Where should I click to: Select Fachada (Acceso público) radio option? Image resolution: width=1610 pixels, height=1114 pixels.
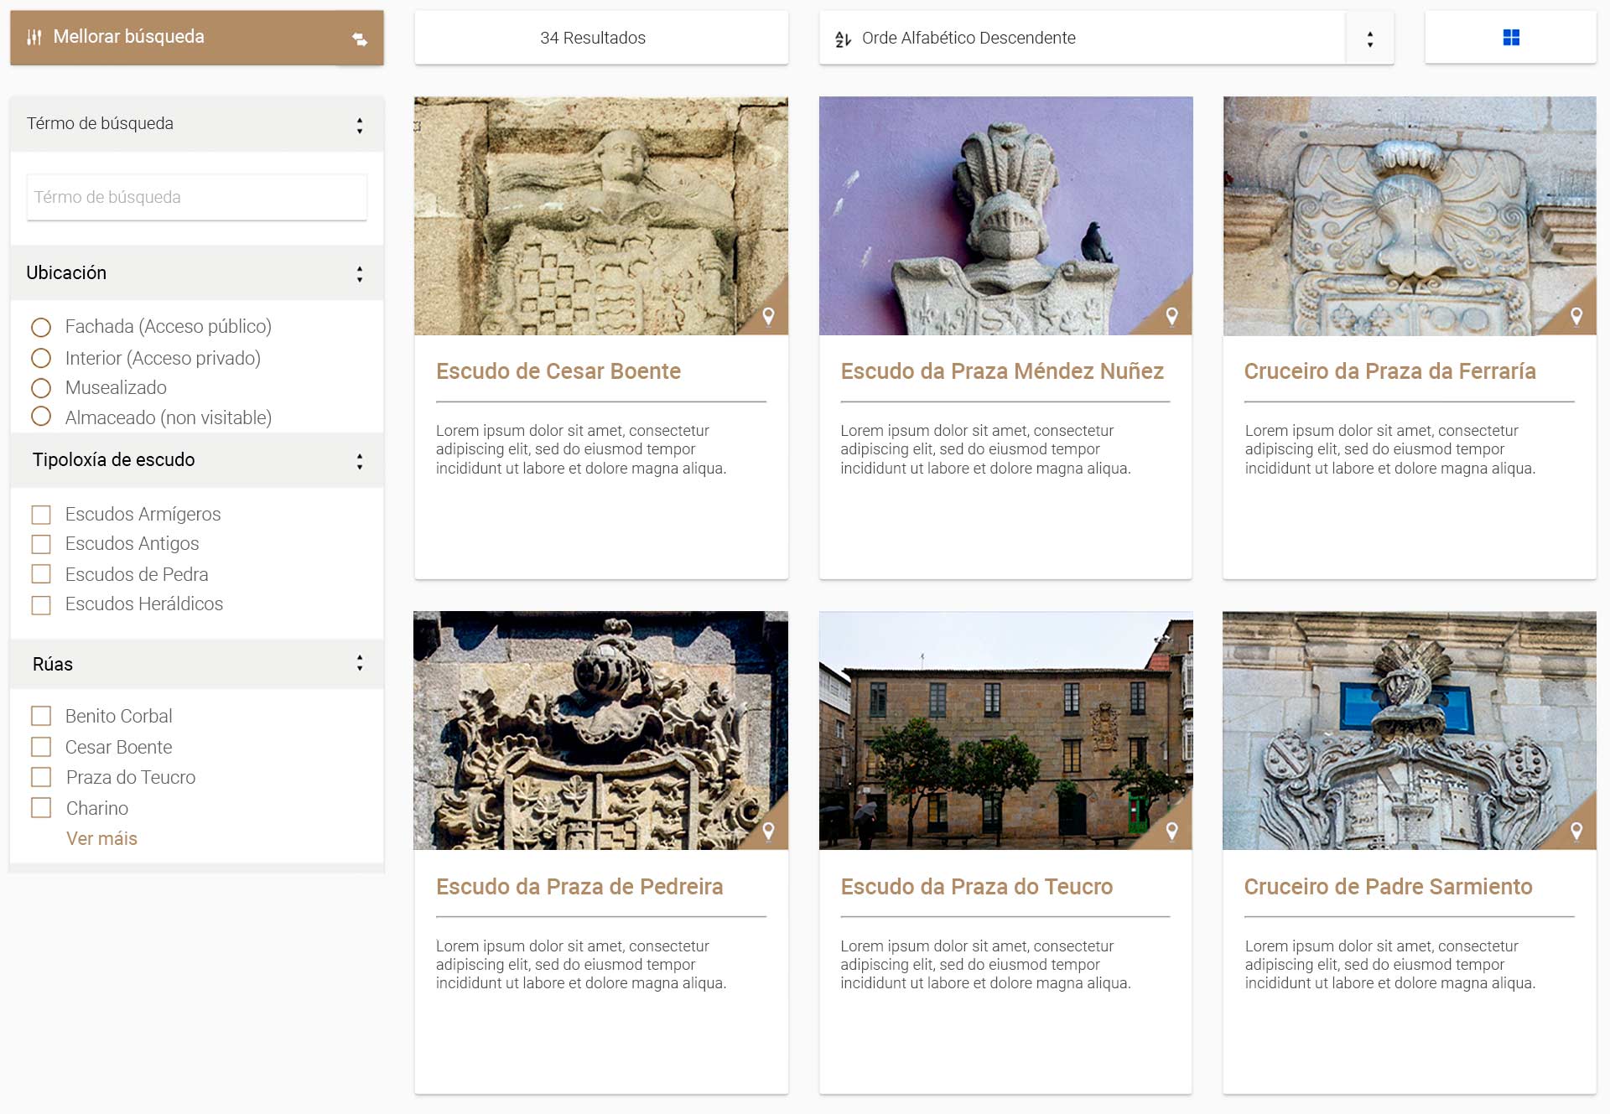click(x=41, y=327)
